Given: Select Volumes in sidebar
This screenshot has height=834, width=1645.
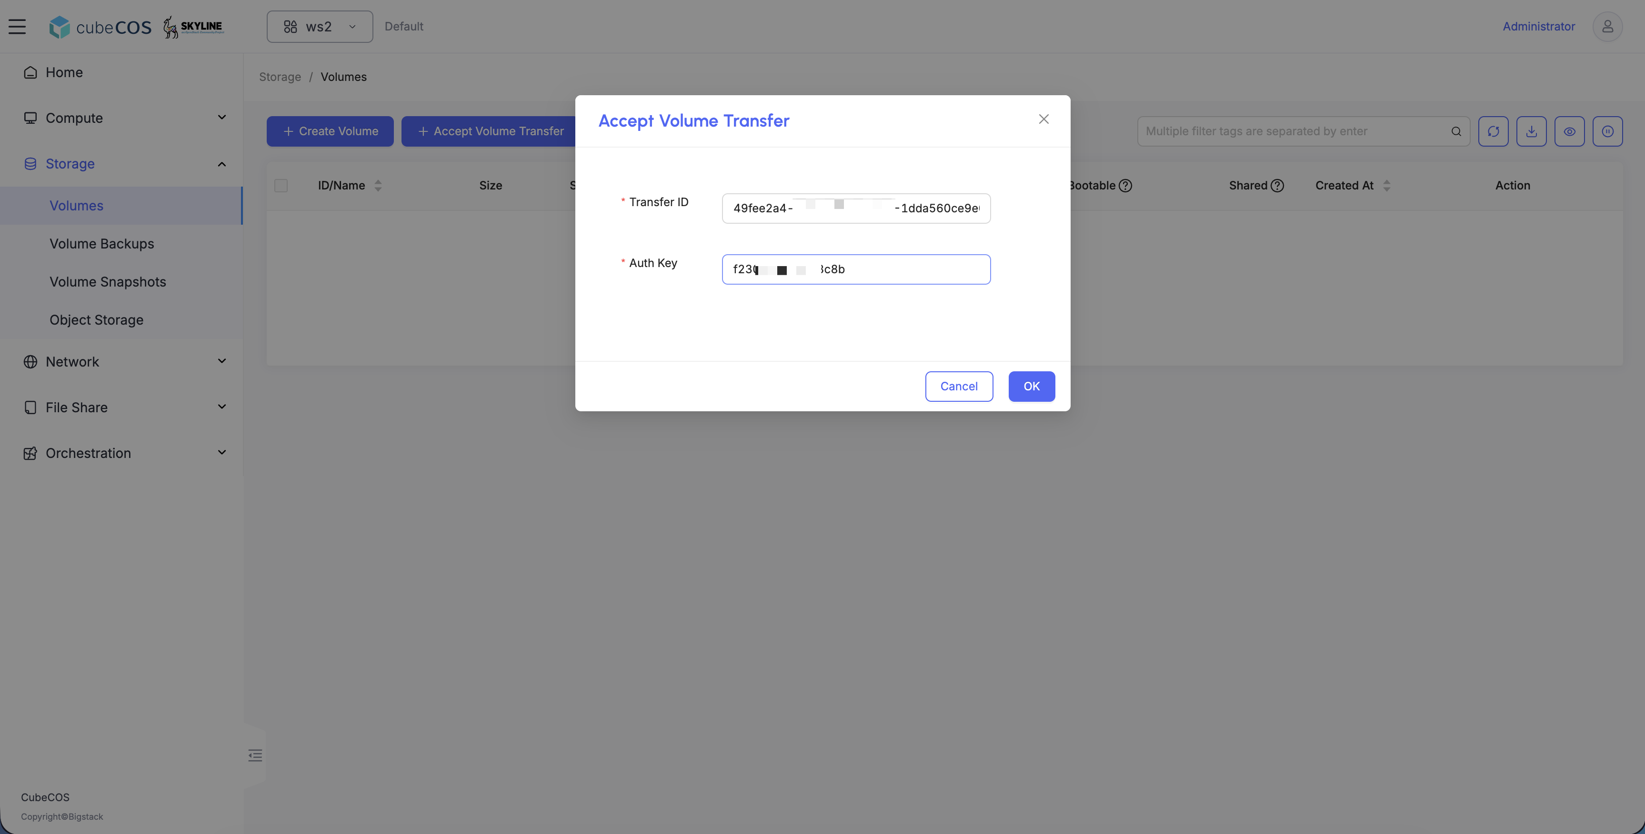Looking at the screenshot, I should (121, 206).
